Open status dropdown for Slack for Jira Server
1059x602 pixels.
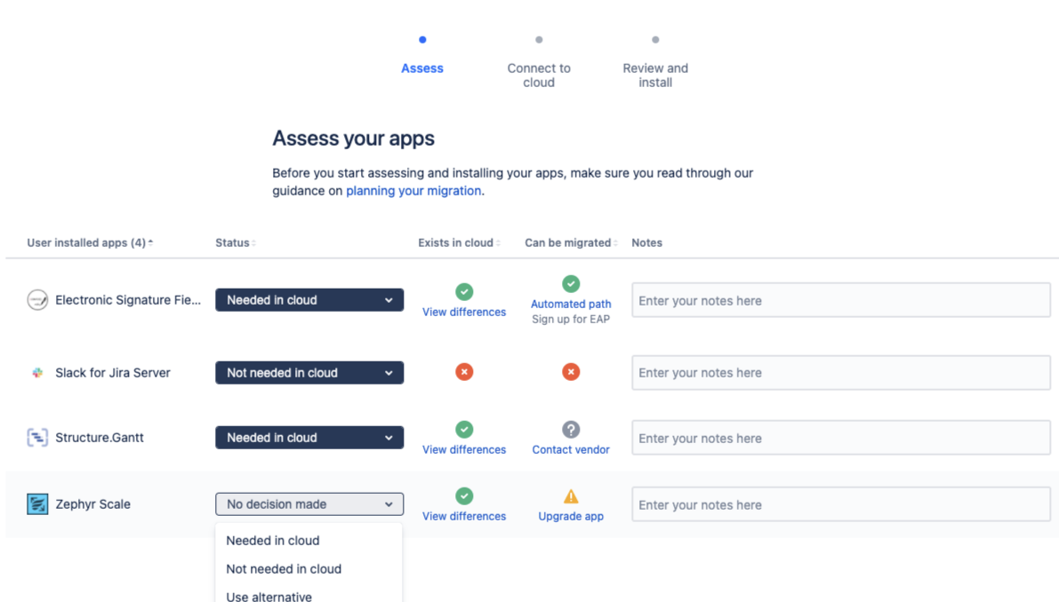point(309,373)
